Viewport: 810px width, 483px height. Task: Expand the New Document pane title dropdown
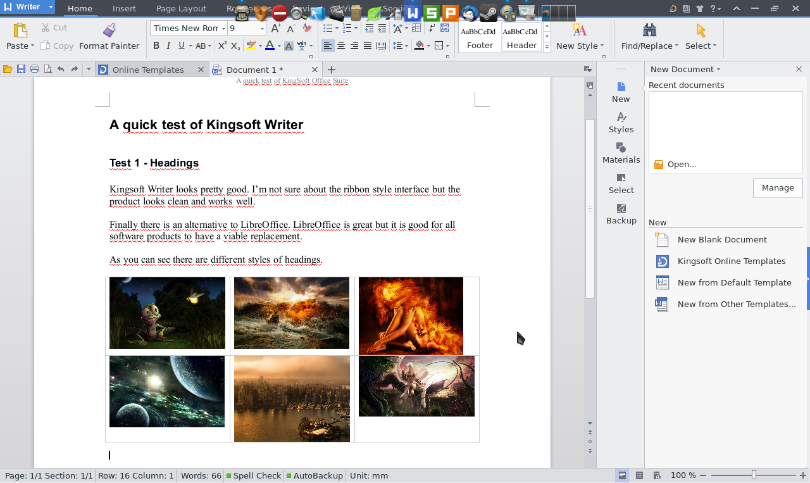(x=718, y=70)
